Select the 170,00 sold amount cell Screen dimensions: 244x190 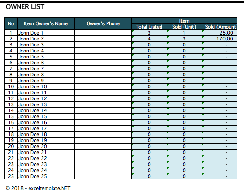click(220, 39)
